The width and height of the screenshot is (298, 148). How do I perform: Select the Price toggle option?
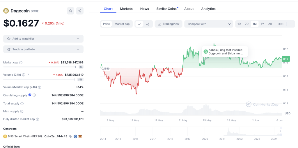click(x=107, y=24)
